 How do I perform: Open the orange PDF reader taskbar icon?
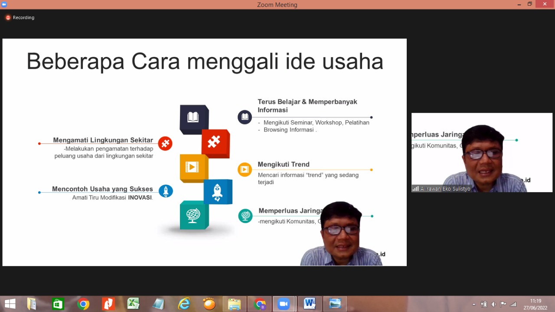[108, 304]
